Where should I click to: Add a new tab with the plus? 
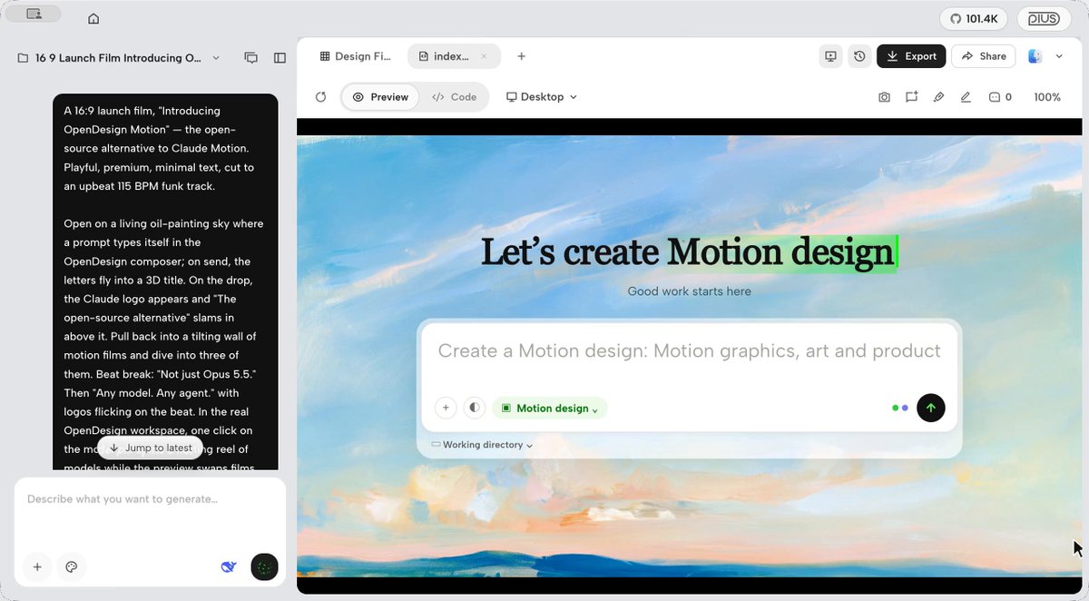(521, 56)
